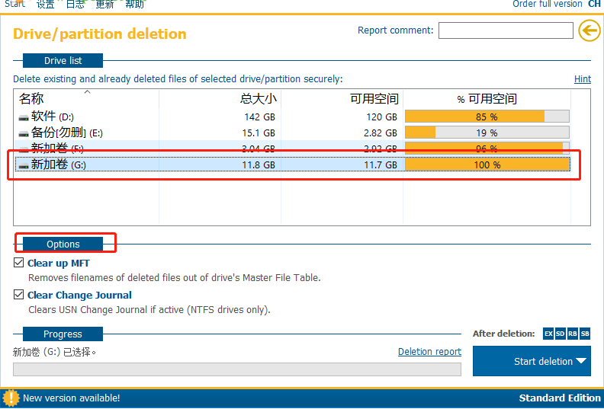The width and height of the screenshot is (604, 409).
Task: Toggle the Clear up MFT checkbox
Action: (x=18, y=263)
